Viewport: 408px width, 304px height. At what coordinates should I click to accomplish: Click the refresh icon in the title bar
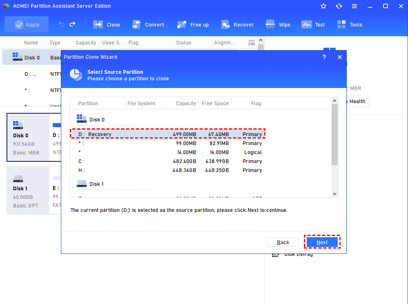click(339, 6)
